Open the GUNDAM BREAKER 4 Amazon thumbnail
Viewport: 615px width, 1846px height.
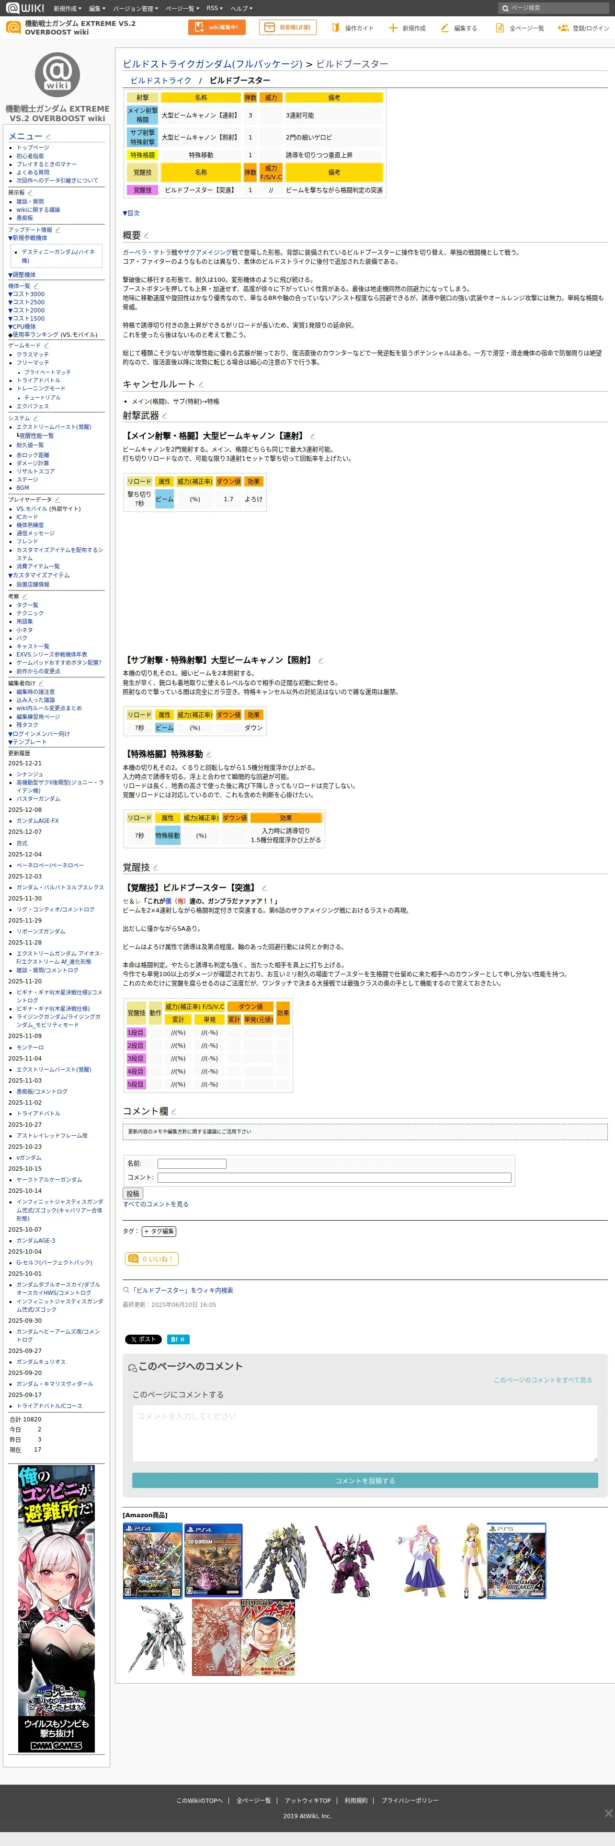pos(515,1561)
